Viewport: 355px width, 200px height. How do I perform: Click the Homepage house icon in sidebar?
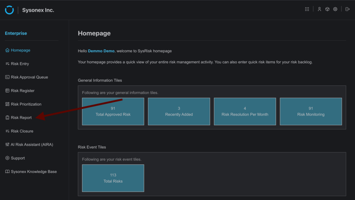(x=7, y=50)
